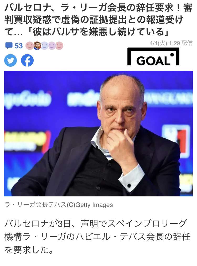Image resolution: width=197 pixels, height=266 pixels.
Task: Tap headline quote 彼はバルサを嫌悪し続けている
Action: (98, 32)
